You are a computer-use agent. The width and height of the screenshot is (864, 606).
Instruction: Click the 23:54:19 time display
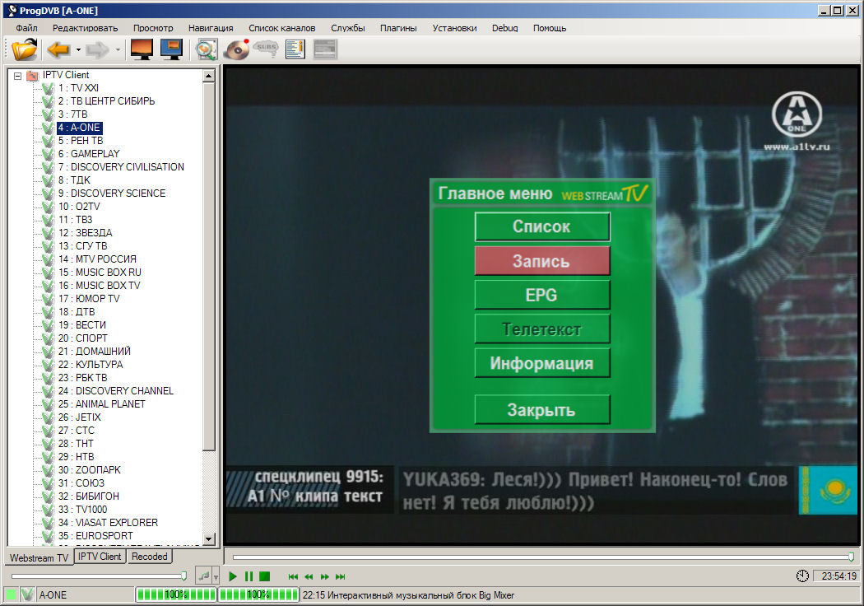pyautogui.click(x=838, y=576)
